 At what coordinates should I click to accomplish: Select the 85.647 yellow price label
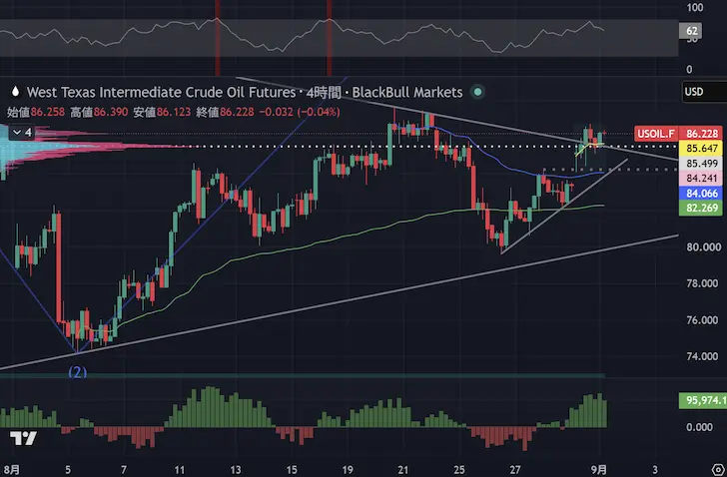(x=702, y=149)
